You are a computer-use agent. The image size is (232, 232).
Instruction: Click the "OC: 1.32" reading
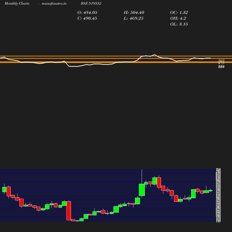point(179,13)
